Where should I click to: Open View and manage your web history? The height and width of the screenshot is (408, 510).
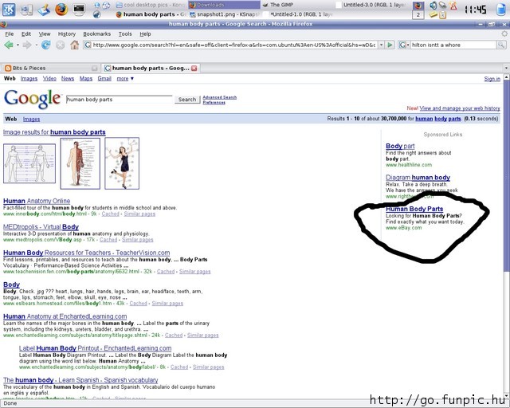click(460, 108)
